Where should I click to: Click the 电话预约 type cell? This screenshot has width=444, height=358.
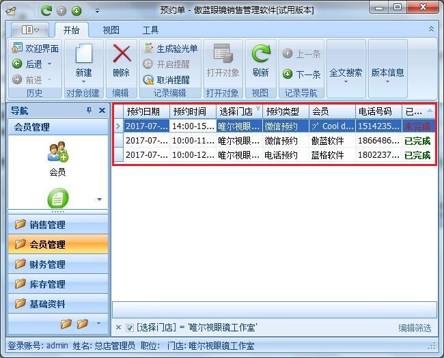click(x=286, y=155)
